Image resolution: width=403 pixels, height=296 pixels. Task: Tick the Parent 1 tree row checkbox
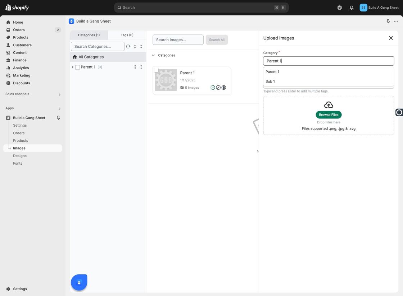tap(77, 67)
